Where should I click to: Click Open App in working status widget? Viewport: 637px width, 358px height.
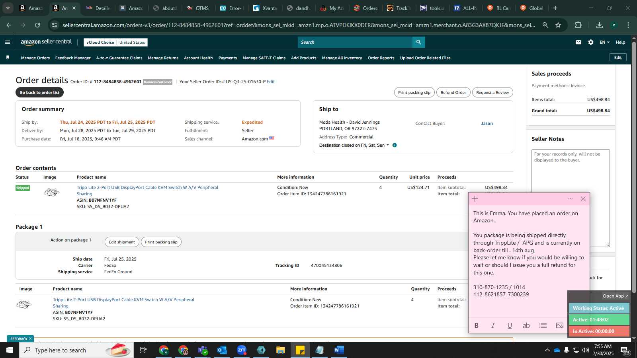pyautogui.click(x=615, y=296)
